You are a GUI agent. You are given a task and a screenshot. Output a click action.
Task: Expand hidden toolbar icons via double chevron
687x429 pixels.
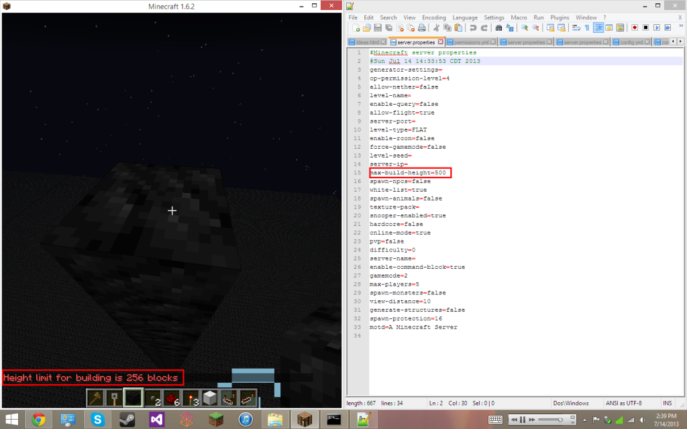click(681, 26)
